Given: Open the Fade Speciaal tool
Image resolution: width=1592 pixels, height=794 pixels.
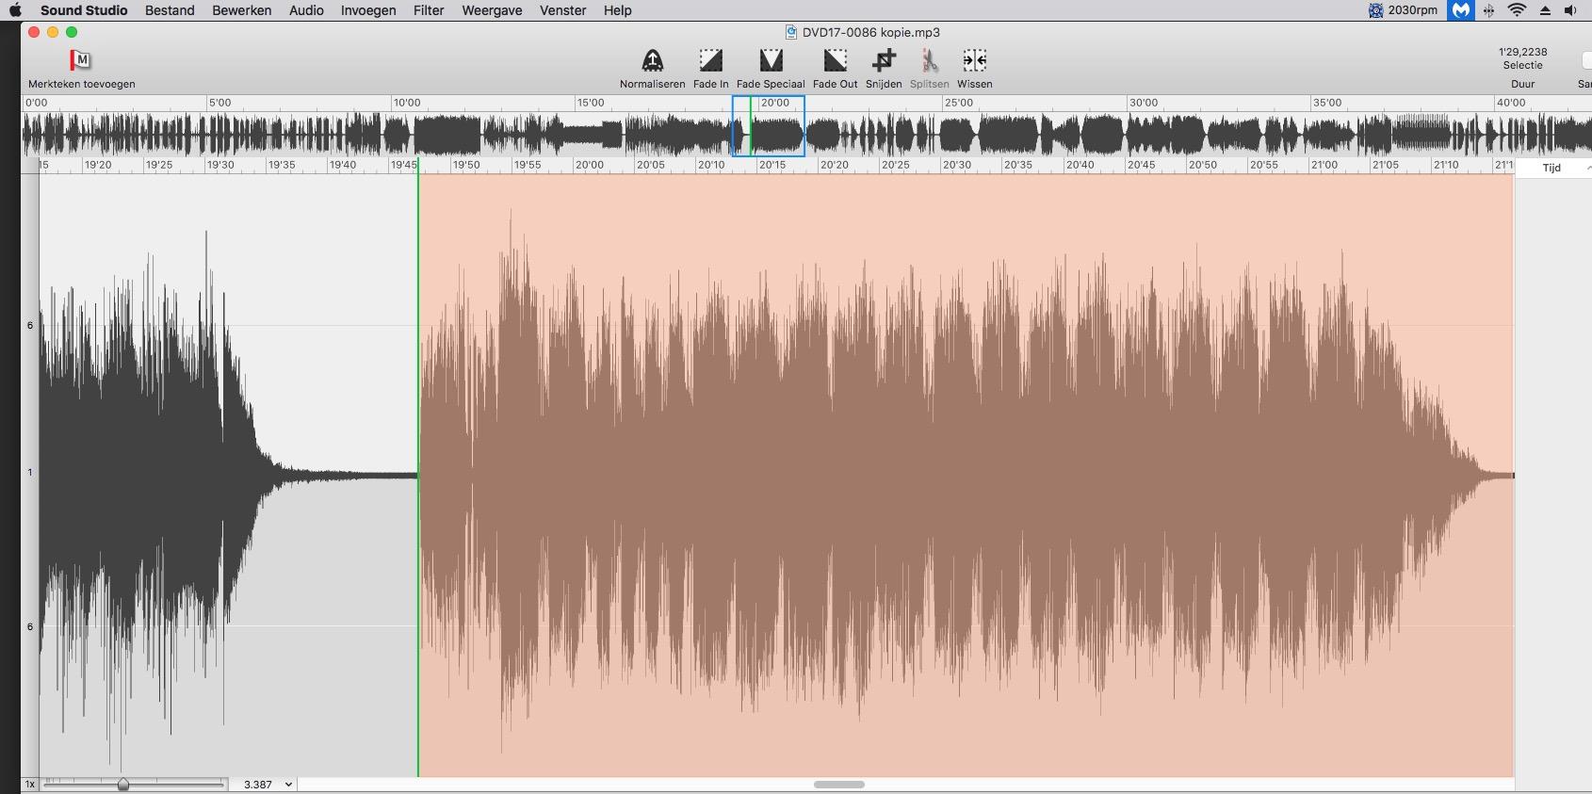Looking at the screenshot, I should 771,61.
